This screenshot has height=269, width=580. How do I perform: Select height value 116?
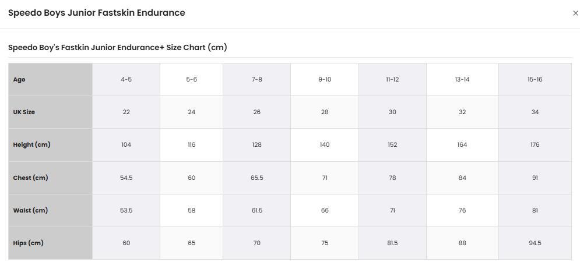[191, 145]
